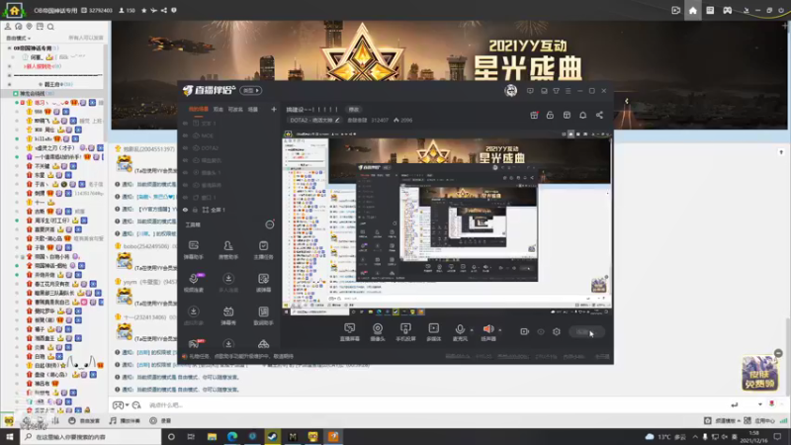The height and width of the screenshot is (445, 791).
Task: Add the screen capture source (直播屏幕)
Action: point(350,332)
